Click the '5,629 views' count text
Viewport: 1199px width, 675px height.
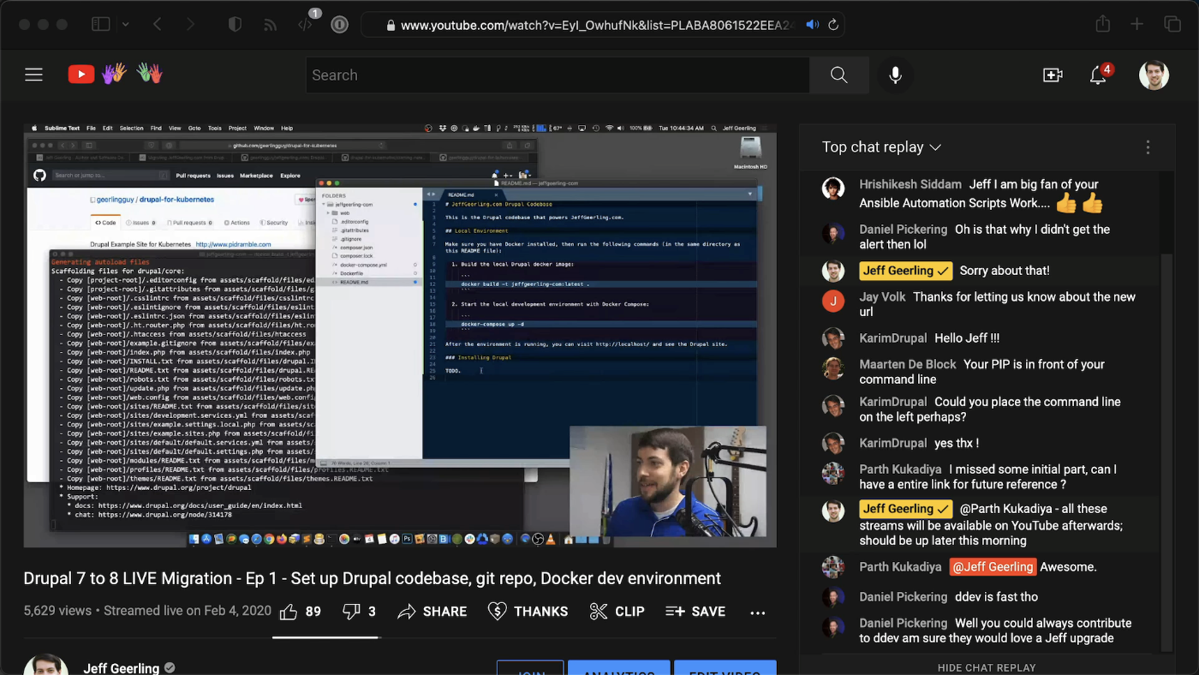tap(57, 612)
